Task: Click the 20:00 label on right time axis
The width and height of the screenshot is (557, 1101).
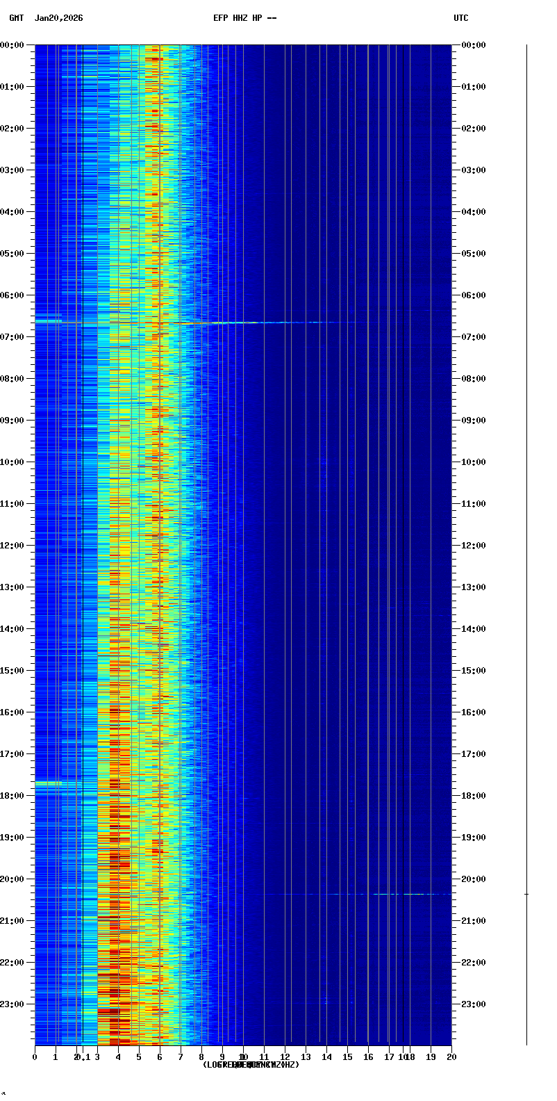Action: tap(474, 879)
